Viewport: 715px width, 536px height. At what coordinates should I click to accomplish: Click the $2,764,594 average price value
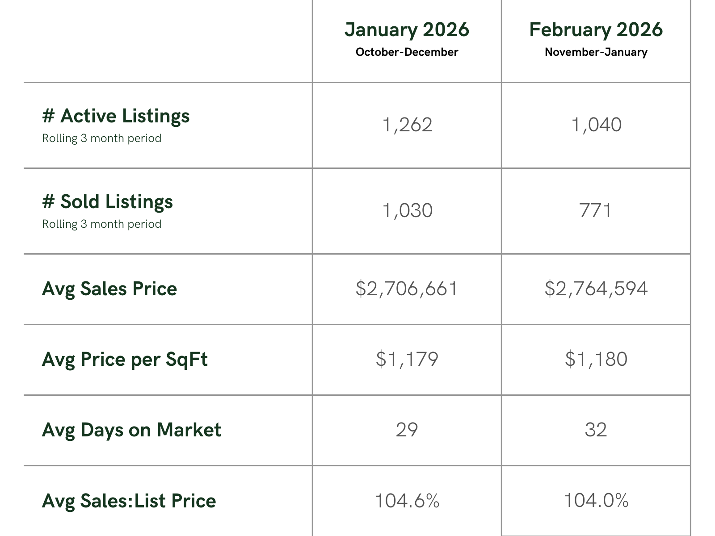(x=596, y=289)
